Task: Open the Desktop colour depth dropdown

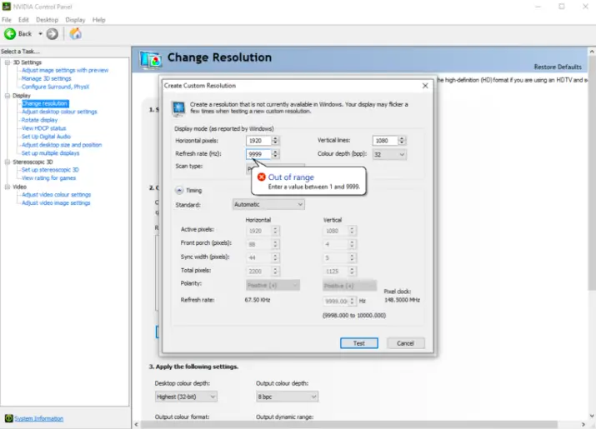Action: point(186,397)
